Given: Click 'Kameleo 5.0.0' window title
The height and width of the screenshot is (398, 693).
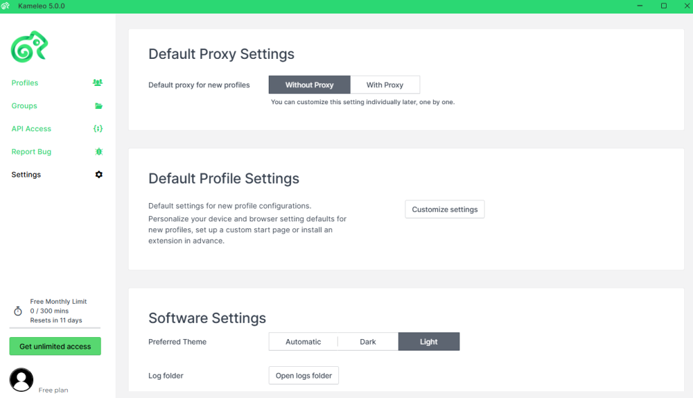Looking at the screenshot, I should tap(41, 6).
